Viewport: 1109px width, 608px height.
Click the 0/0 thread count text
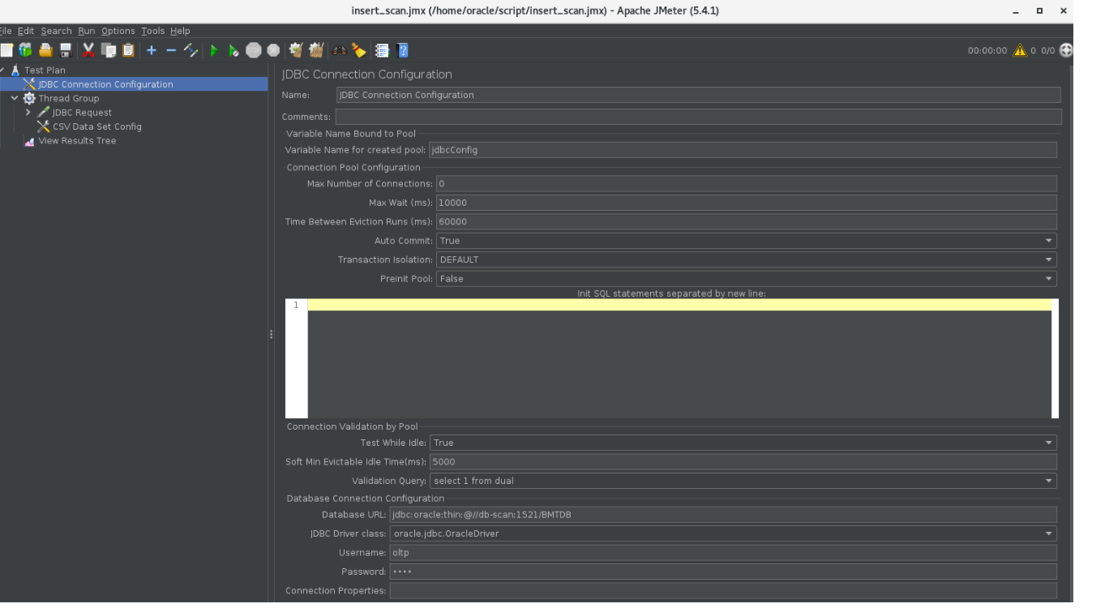[1048, 50]
